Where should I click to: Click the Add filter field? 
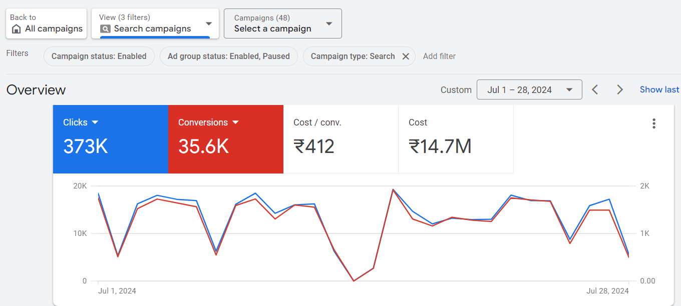pos(439,56)
